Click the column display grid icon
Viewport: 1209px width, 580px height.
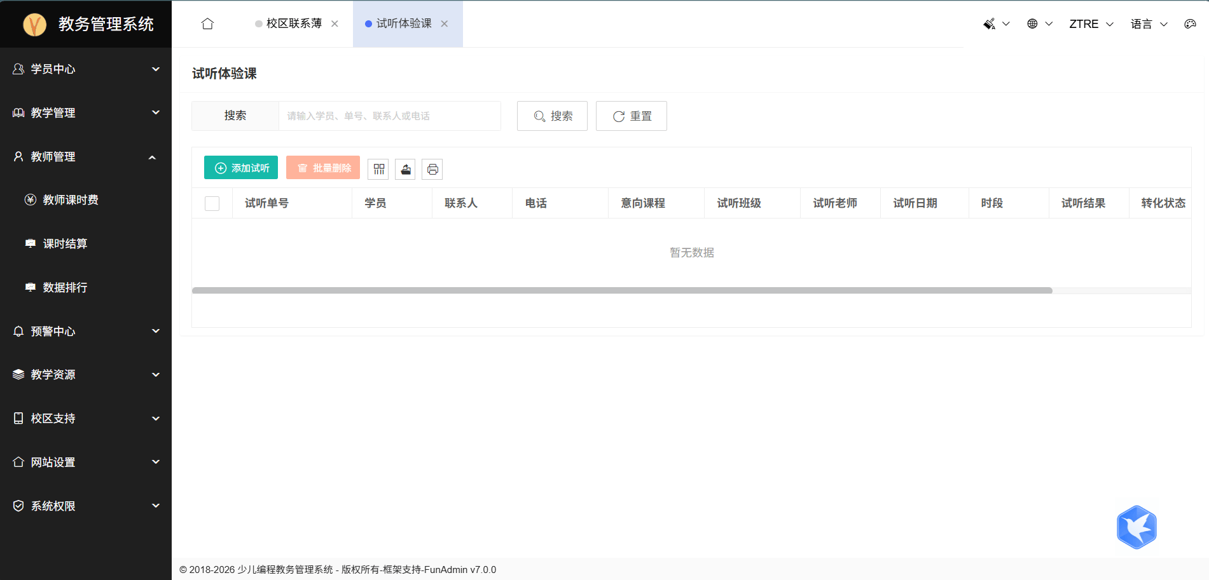tap(378, 169)
